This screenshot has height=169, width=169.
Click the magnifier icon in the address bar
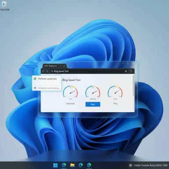[52, 71]
